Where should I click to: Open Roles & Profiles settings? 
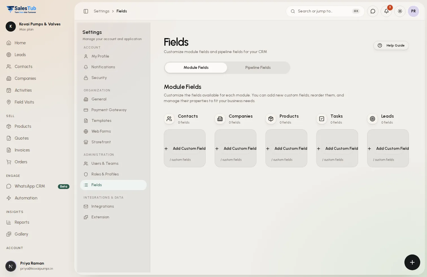click(113, 174)
